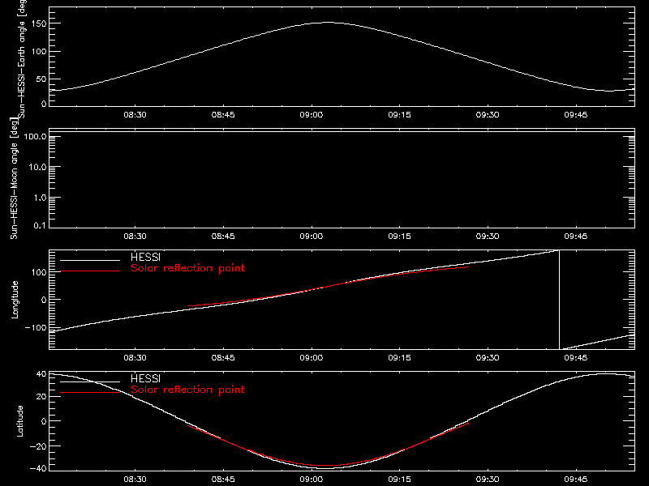
Task: Pick the 08:45 label under Moon angle plot
Action: [x=223, y=236]
